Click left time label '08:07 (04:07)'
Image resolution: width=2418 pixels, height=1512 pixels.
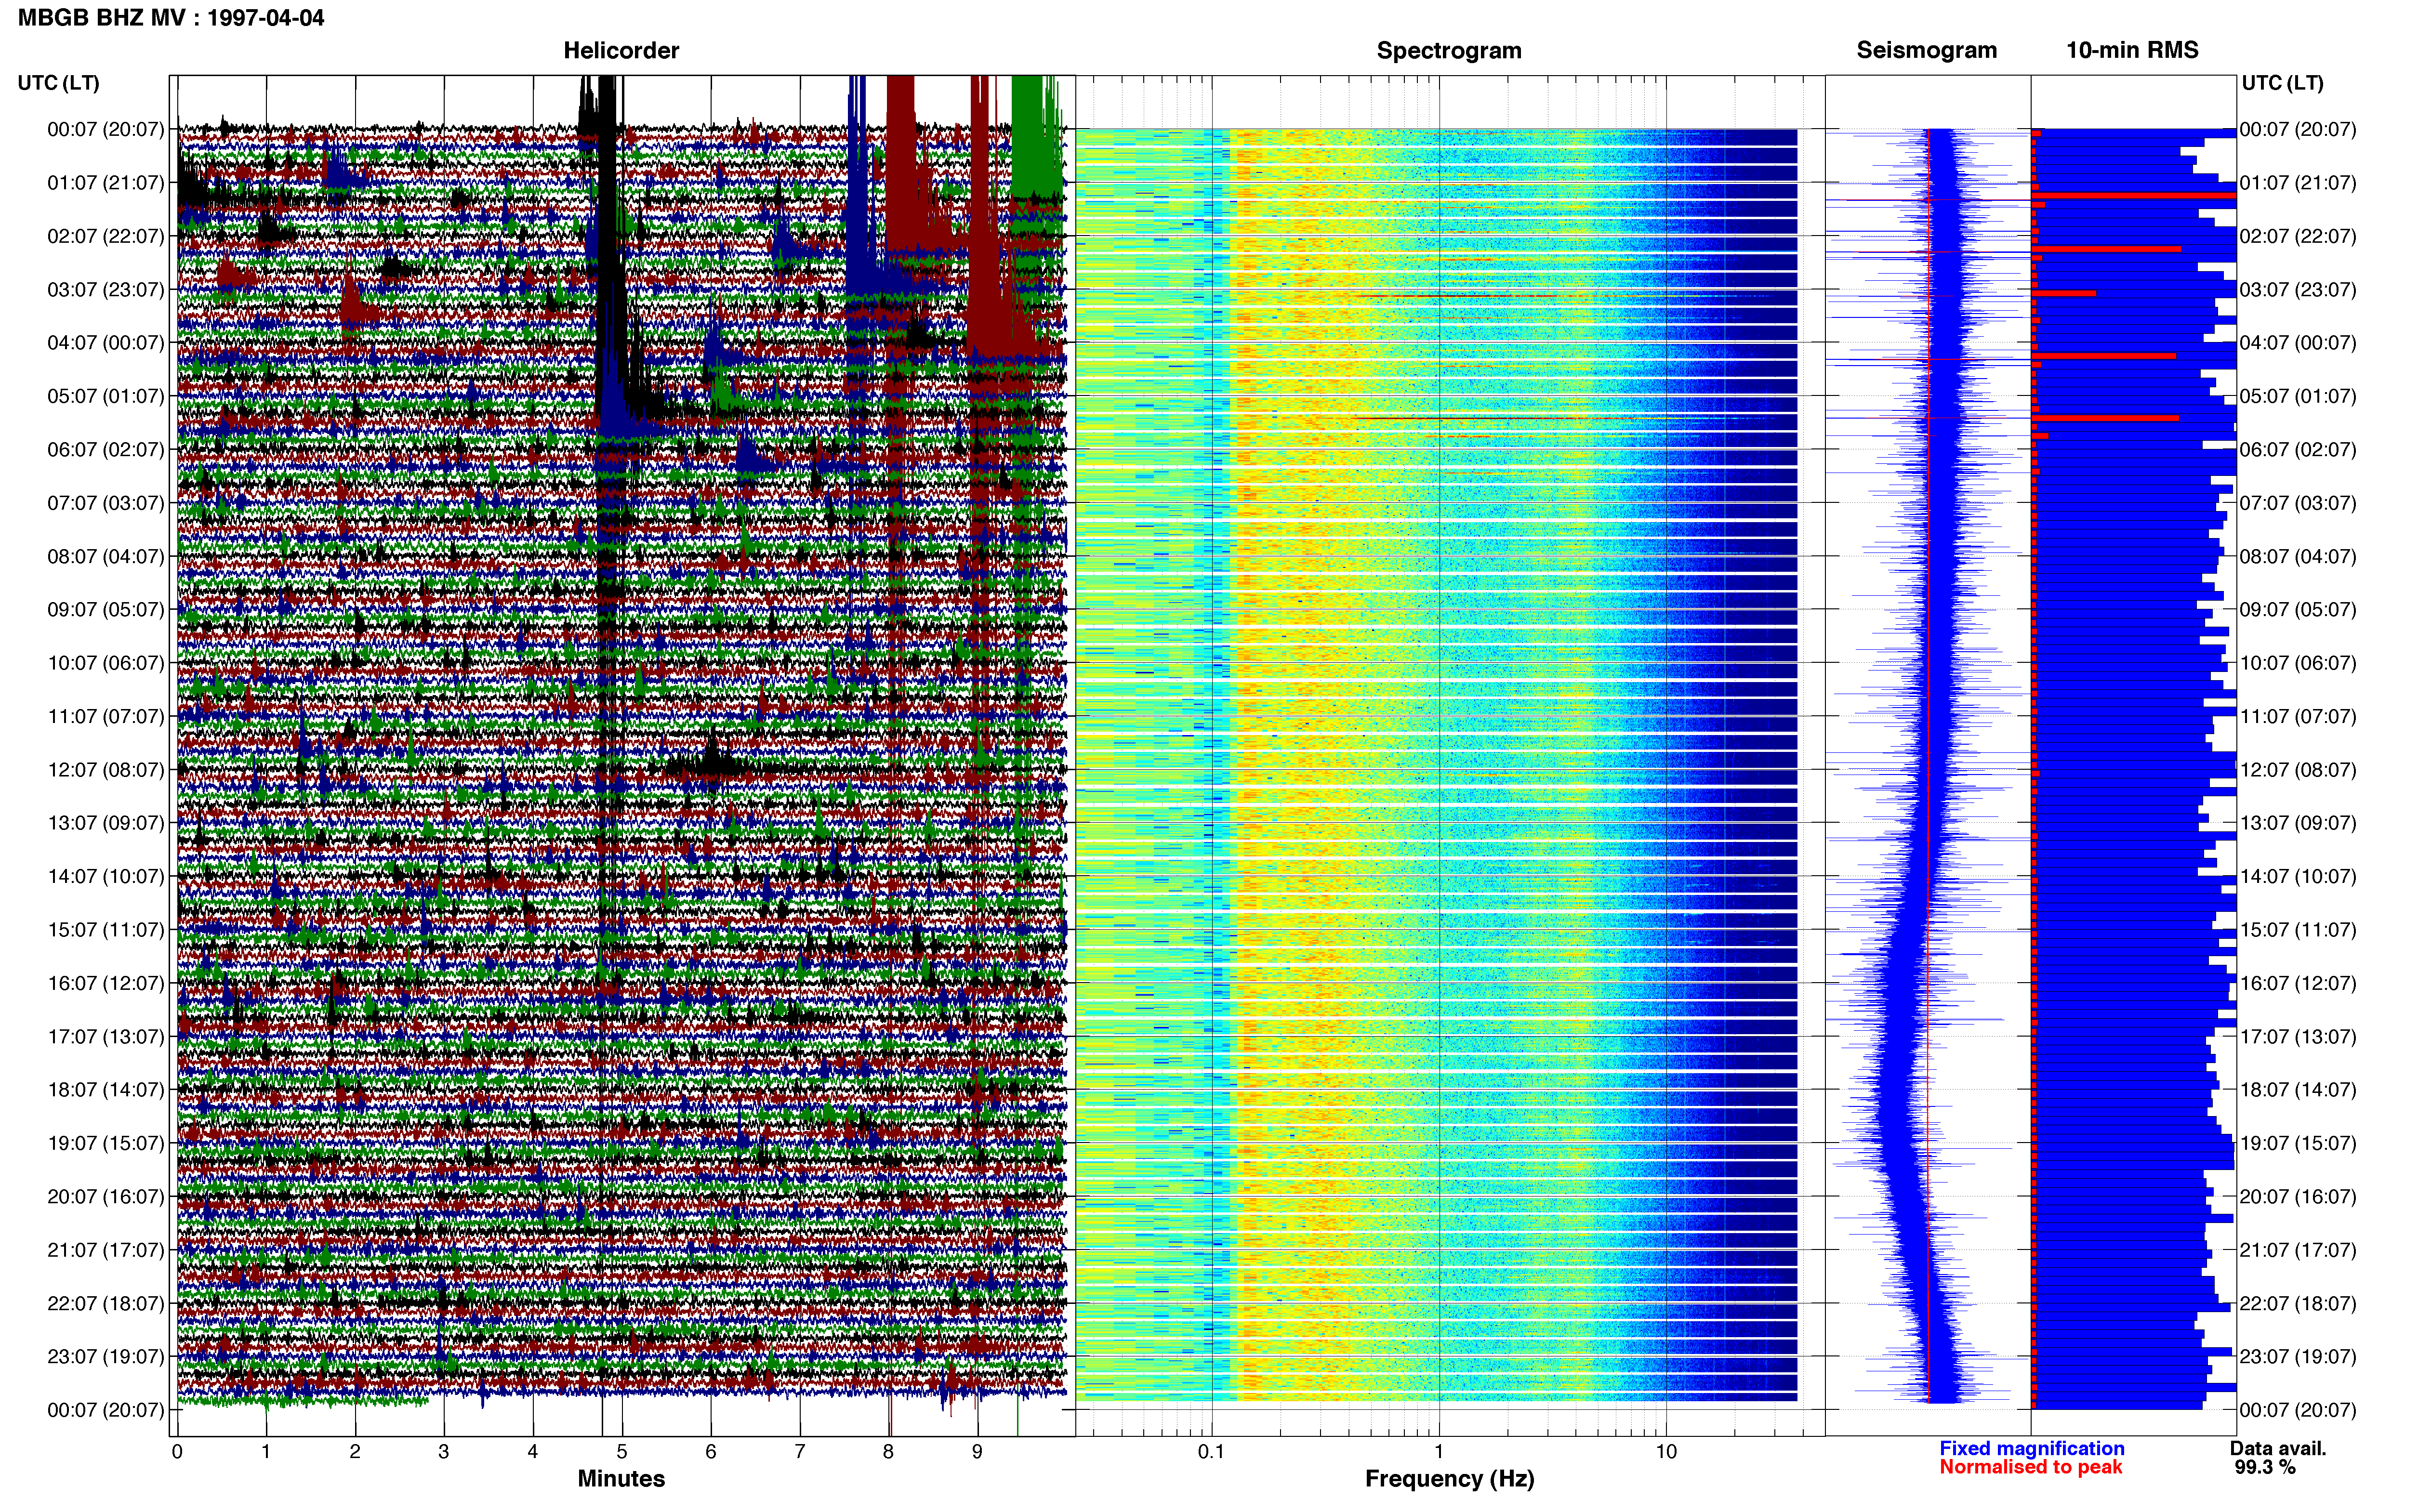[106, 556]
